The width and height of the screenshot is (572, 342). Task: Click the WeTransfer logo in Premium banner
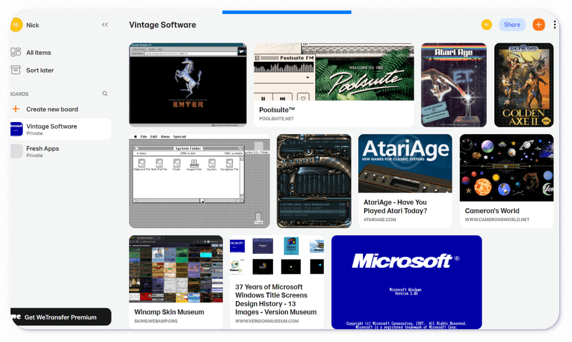click(16, 317)
